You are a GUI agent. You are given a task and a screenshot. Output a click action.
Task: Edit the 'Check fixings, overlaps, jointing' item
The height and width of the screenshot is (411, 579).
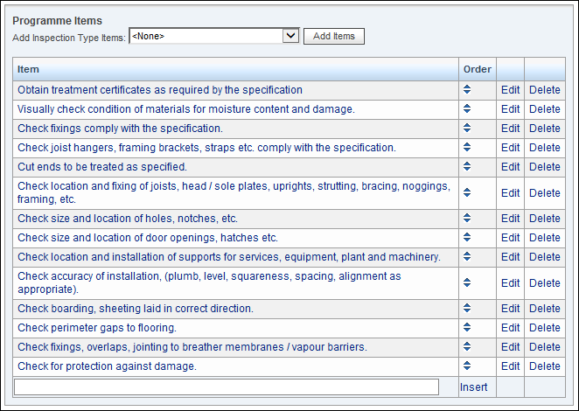click(510, 347)
